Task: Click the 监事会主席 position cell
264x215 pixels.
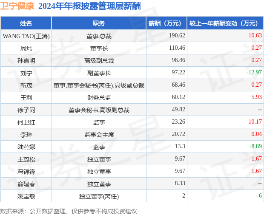Action: pos(99,135)
